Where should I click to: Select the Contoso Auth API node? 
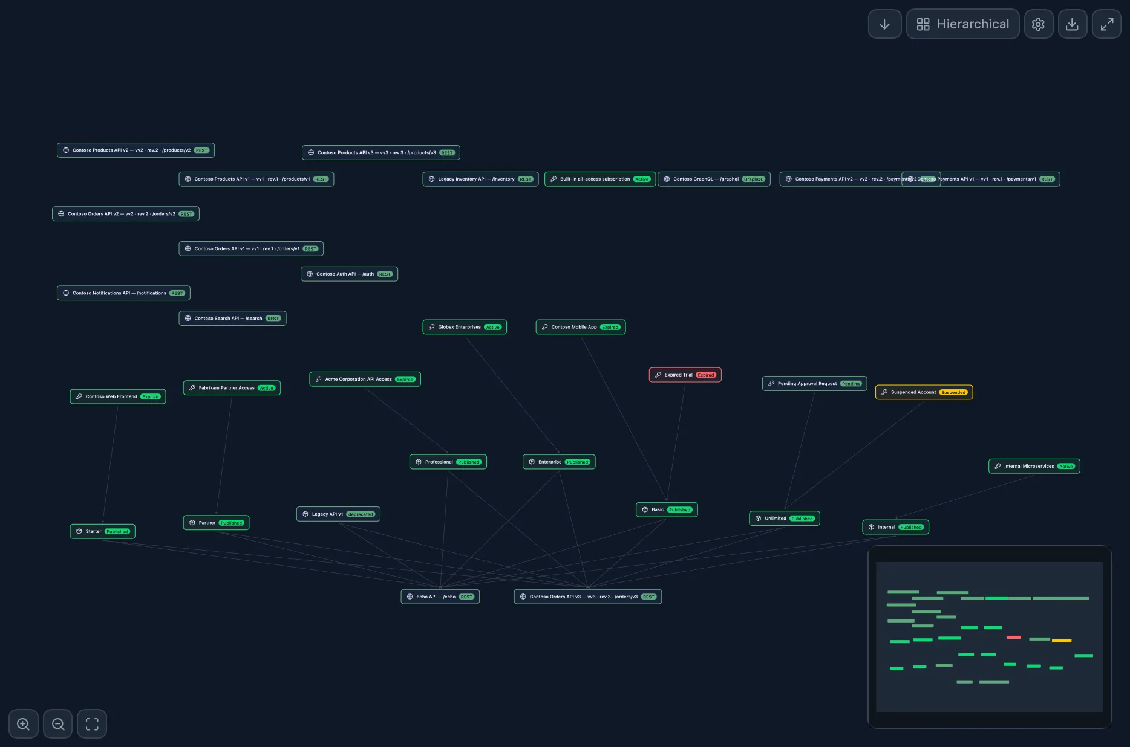coord(349,273)
